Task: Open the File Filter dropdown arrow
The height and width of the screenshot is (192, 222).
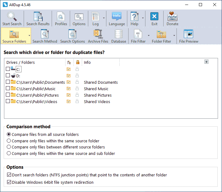Action: pyautogui.click(x=149, y=36)
